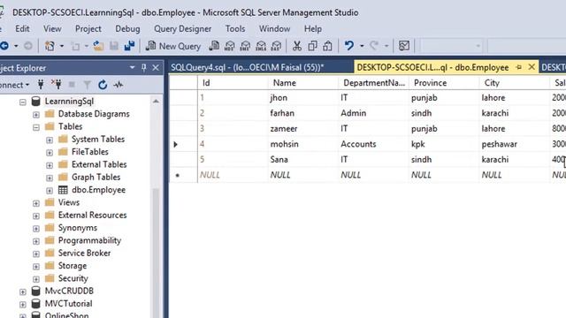Image resolution: width=566 pixels, height=318 pixels.
Task: Click the Analysis Services DAX Query icon
Action: pyautogui.click(x=276, y=46)
